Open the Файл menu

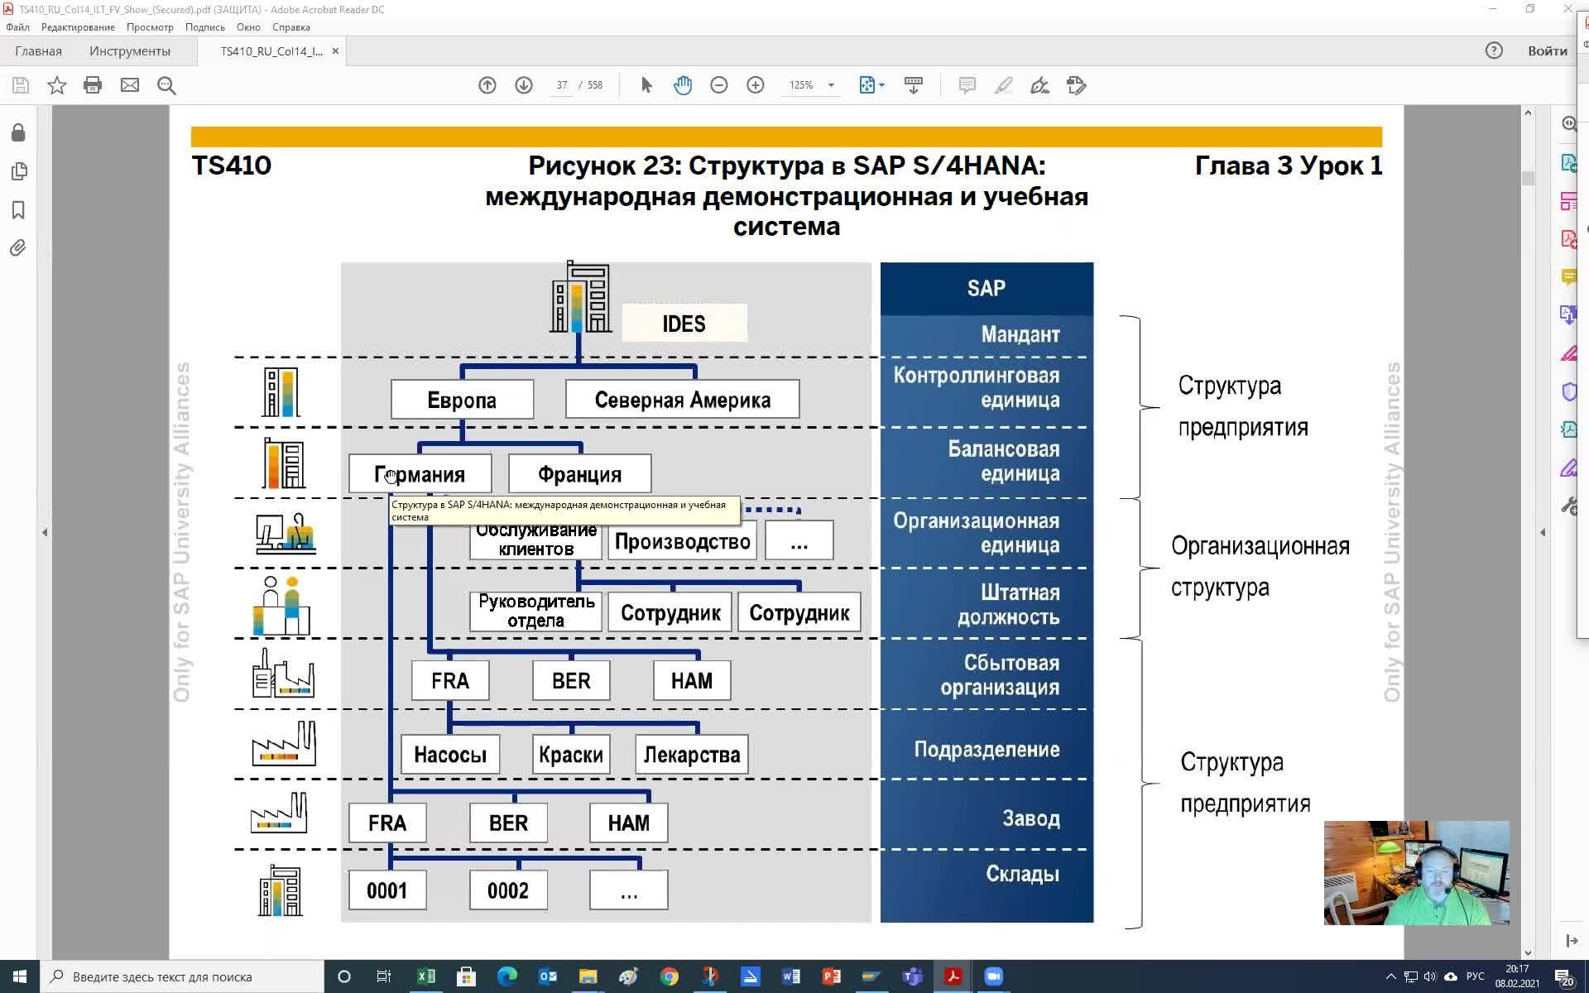point(17,27)
